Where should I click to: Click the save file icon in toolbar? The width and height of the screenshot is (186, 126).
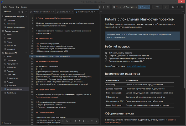coord(100,7)
